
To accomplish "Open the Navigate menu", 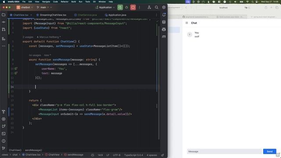I will click(x=46, y=2).
